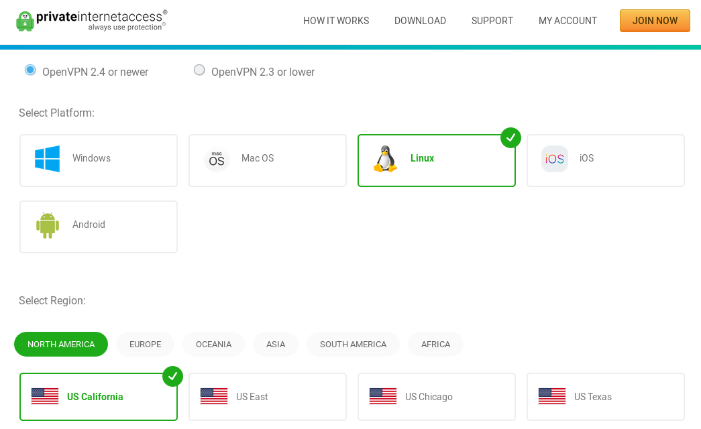Click the US Chicago flag icon
The height and width of the screenshot is (429, 701).
(x=383, y=397)
